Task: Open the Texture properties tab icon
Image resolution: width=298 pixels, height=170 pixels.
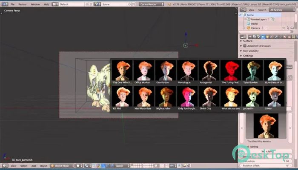Action: point(289,37)
